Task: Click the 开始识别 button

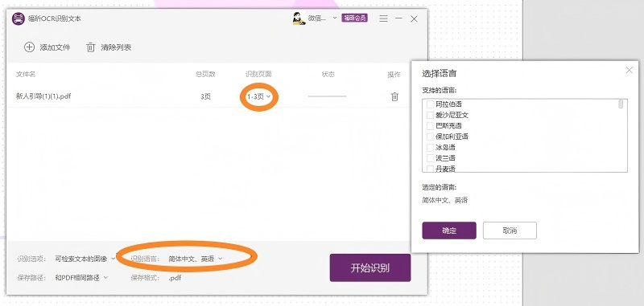Action: (370, 268)
